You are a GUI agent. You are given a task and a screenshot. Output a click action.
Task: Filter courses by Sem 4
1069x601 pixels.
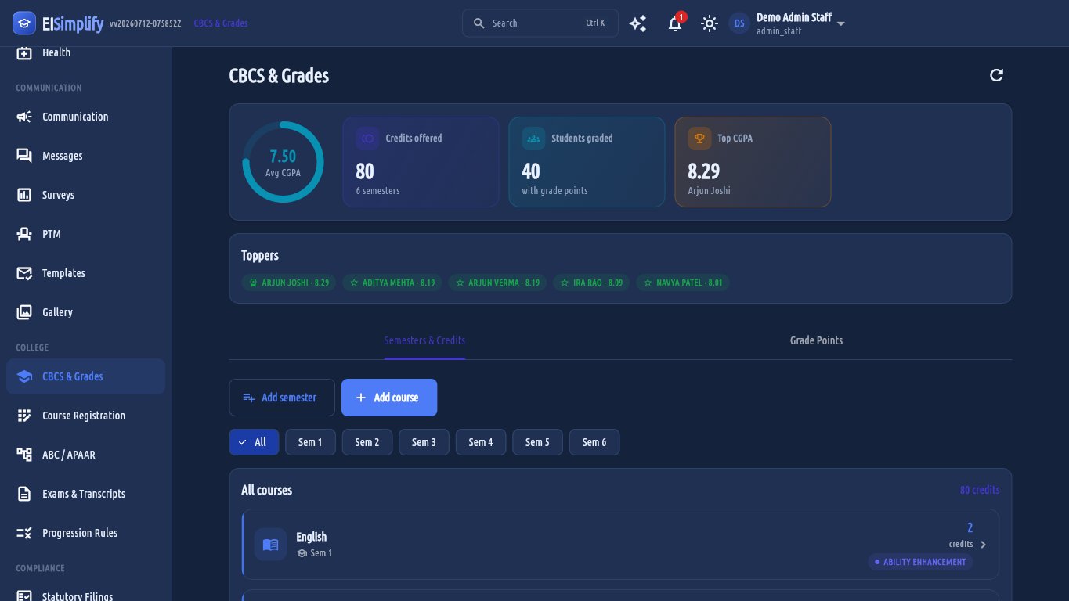481,442
